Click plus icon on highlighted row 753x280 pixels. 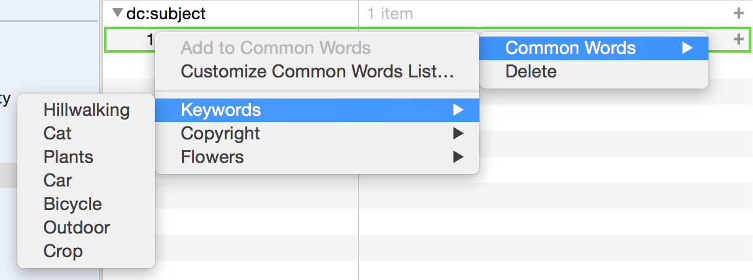[738, 40]
